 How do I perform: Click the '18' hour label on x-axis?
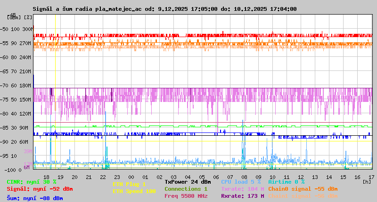click(46, 177)
